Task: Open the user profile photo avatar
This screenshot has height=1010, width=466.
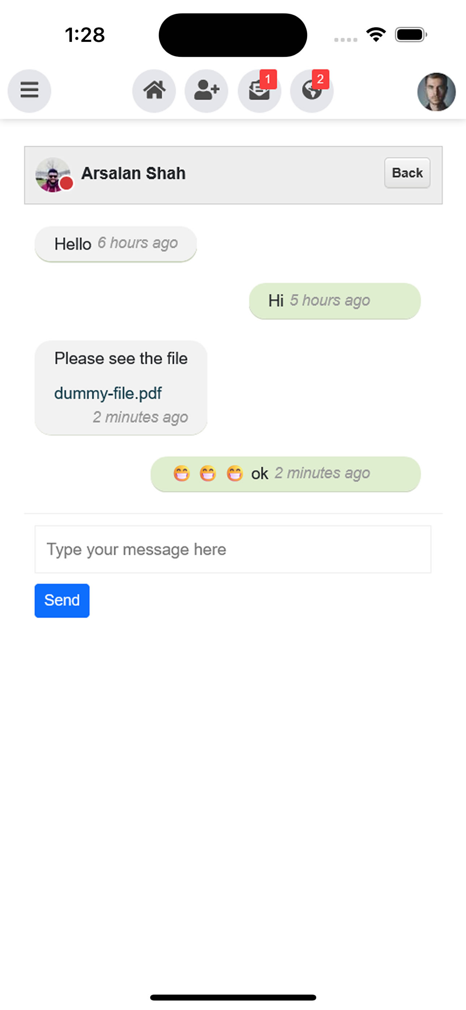Action: click(x=436, y=92)
